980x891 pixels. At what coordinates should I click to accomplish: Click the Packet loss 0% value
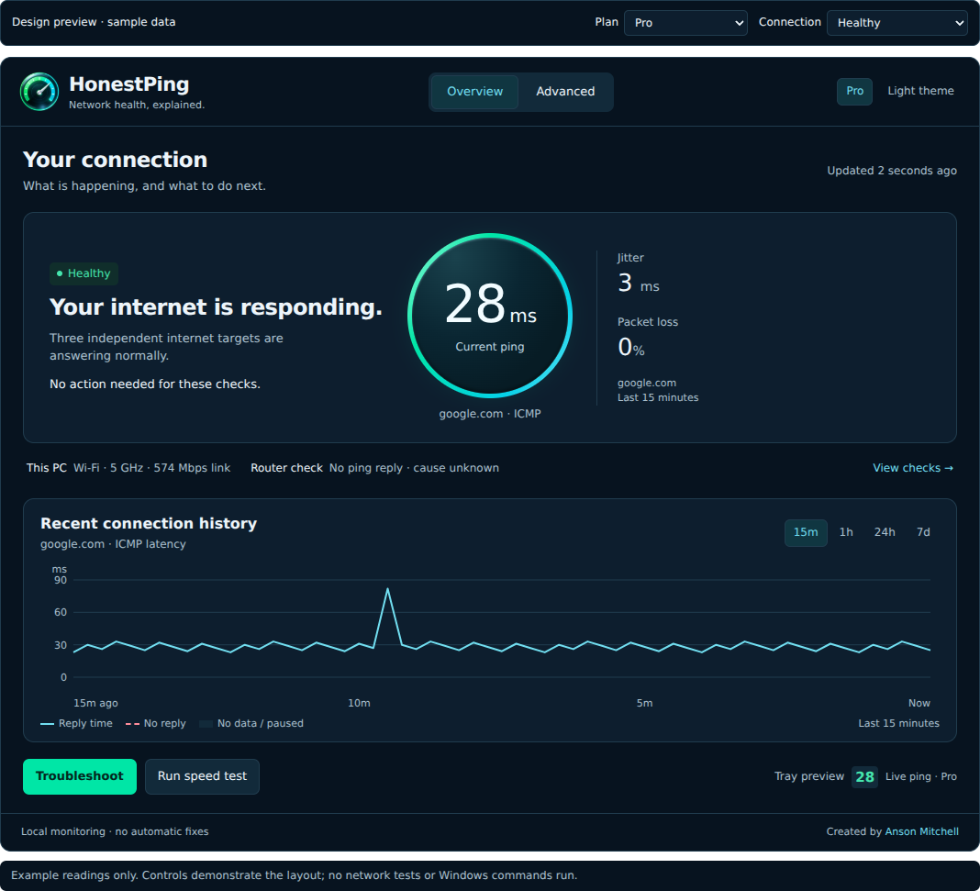pos(630,348)
